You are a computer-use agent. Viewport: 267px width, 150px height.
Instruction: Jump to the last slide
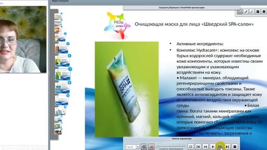[227, 147]
